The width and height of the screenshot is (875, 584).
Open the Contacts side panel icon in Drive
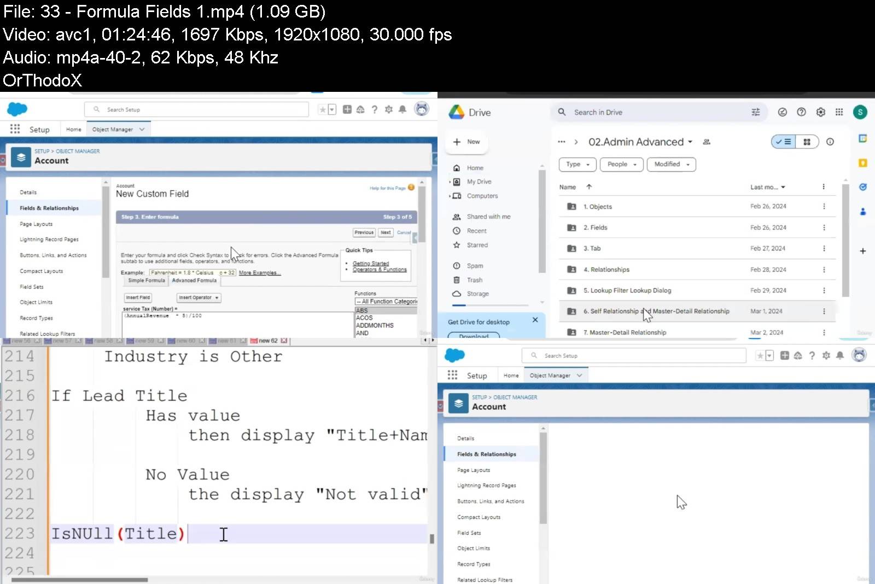coord(863,212)
